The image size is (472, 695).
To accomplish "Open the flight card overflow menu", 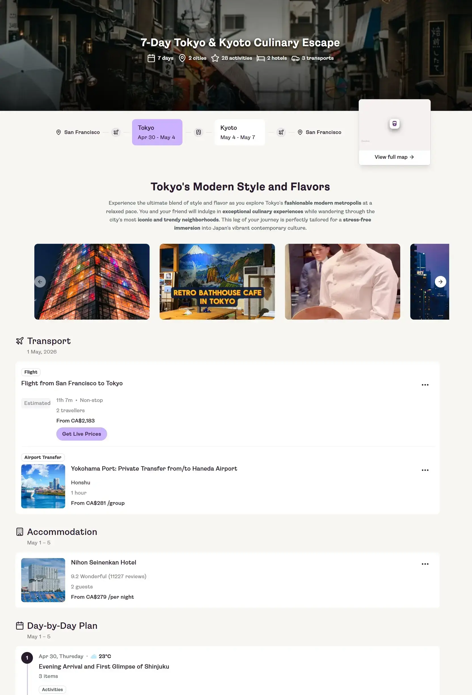I will tap(425, 385).
